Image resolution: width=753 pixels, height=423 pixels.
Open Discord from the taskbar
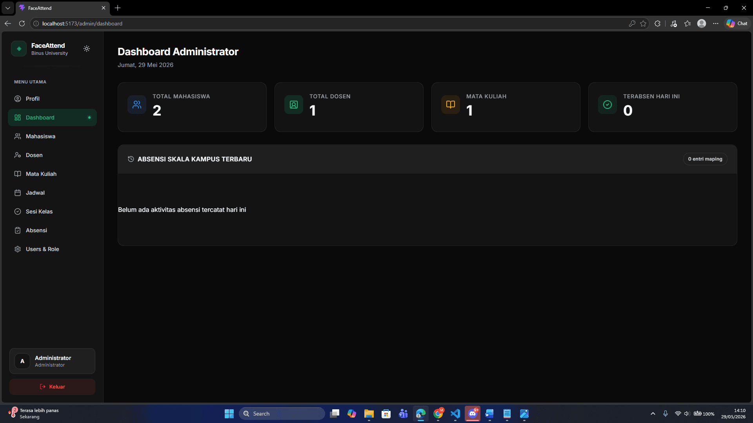pos(473,414)
